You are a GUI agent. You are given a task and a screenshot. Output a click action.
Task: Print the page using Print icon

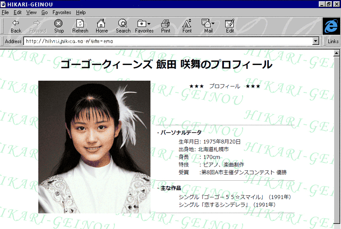165,23
